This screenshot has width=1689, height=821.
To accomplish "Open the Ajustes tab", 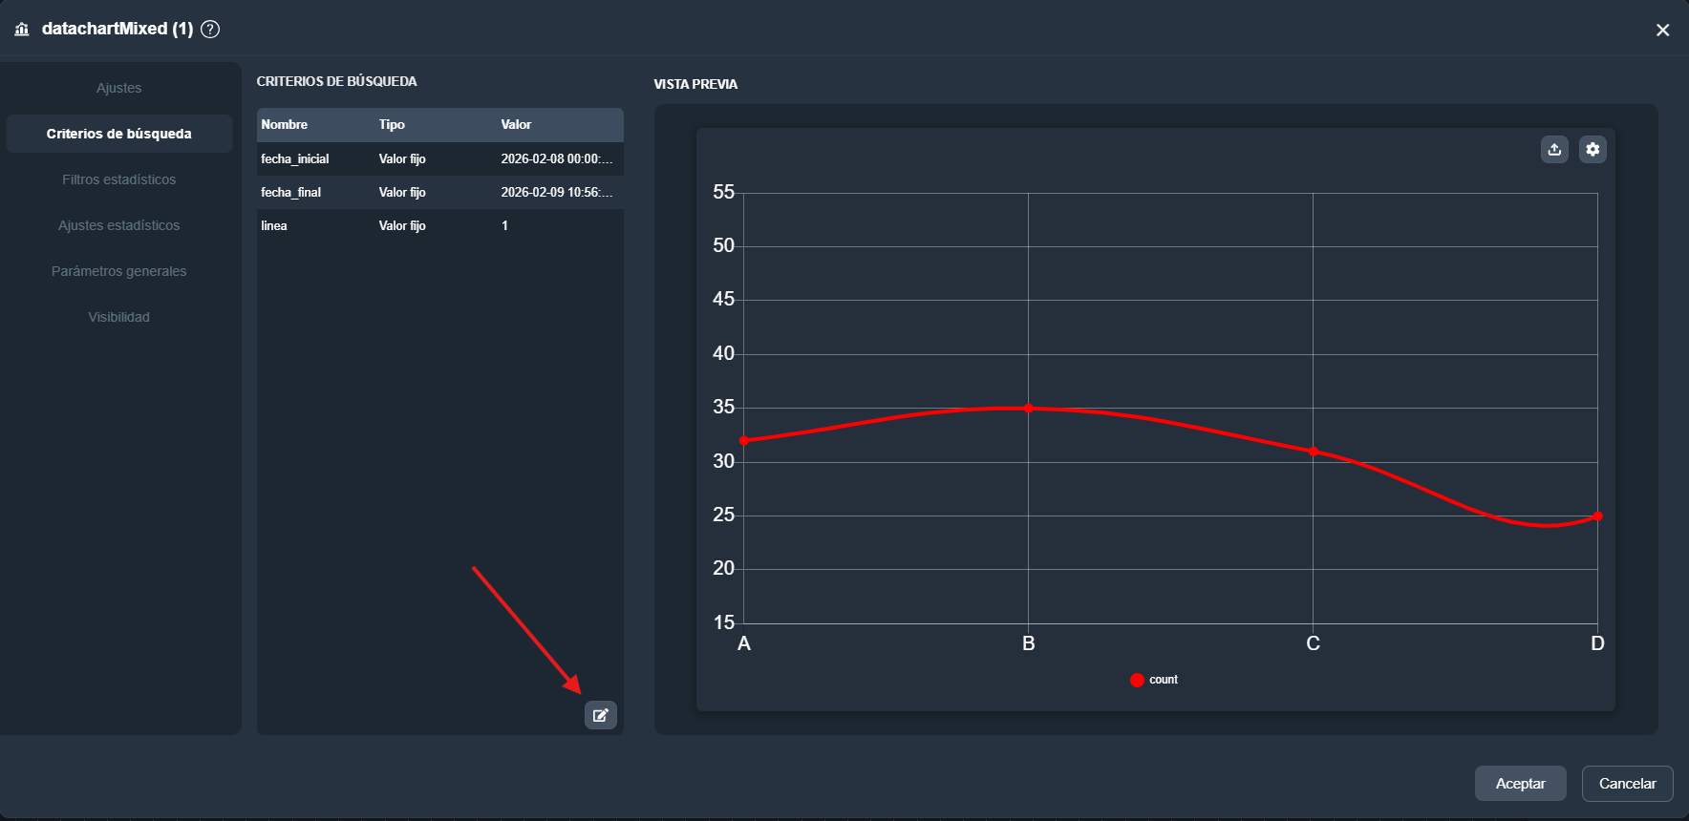I will (x=118, y=88).
